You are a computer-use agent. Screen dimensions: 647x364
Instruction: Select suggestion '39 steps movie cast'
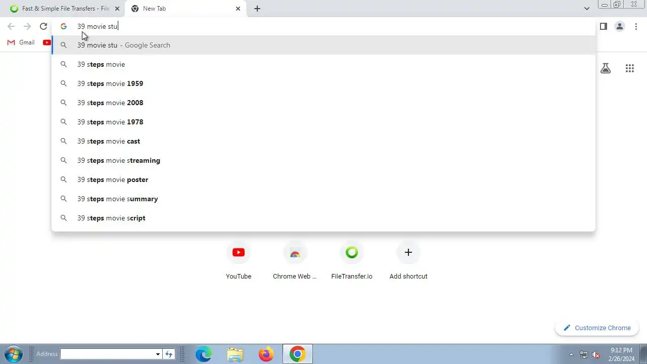[x=323, y=141]
